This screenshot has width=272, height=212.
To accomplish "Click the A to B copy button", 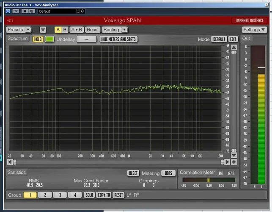I will (76, 30).
